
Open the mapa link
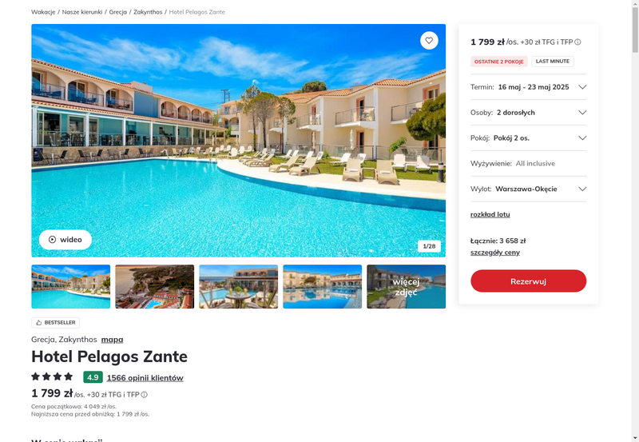click(112, 339)
